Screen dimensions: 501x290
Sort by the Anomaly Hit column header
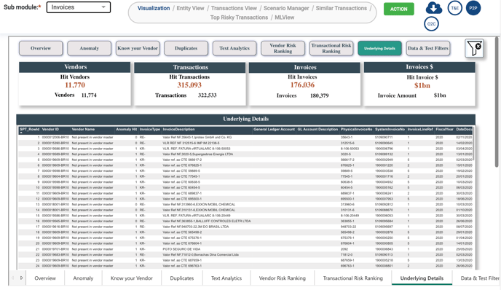[127, 130]
